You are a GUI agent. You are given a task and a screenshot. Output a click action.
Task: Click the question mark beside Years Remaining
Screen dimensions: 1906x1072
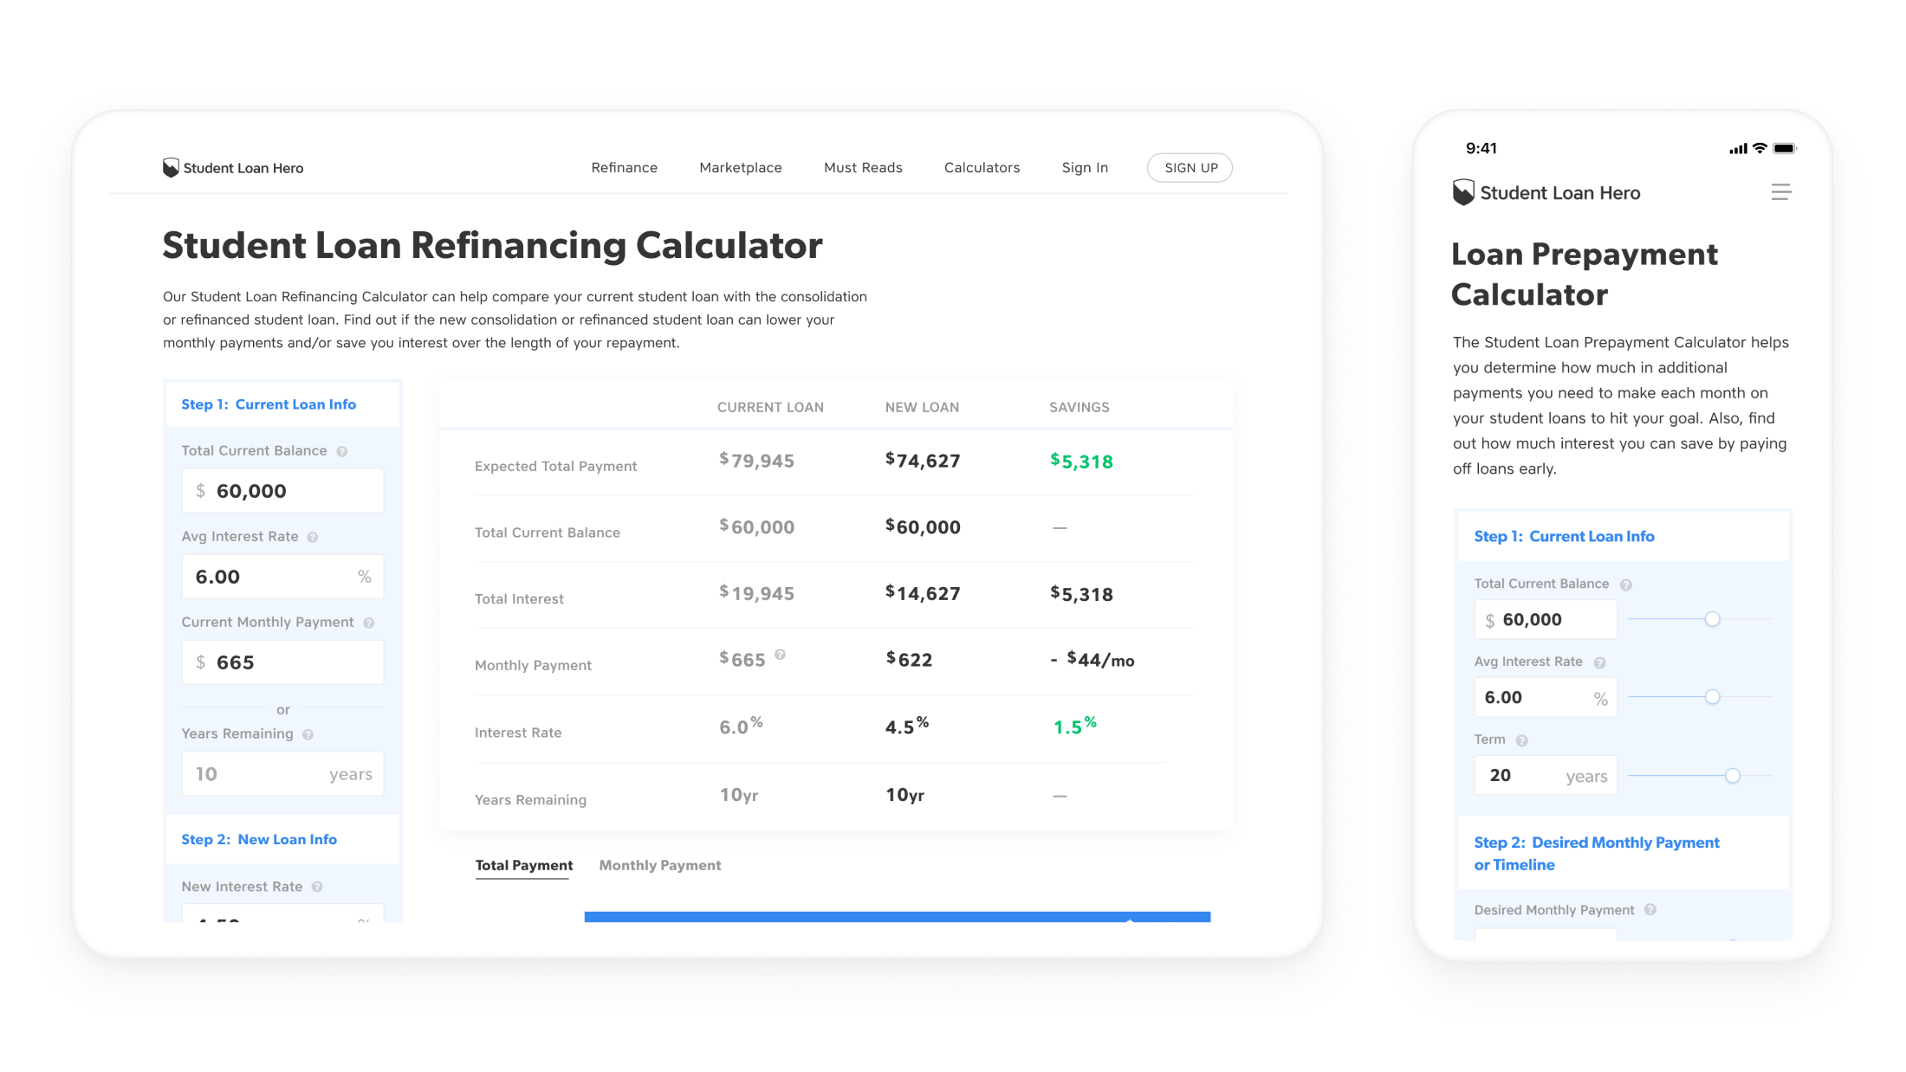308,733
